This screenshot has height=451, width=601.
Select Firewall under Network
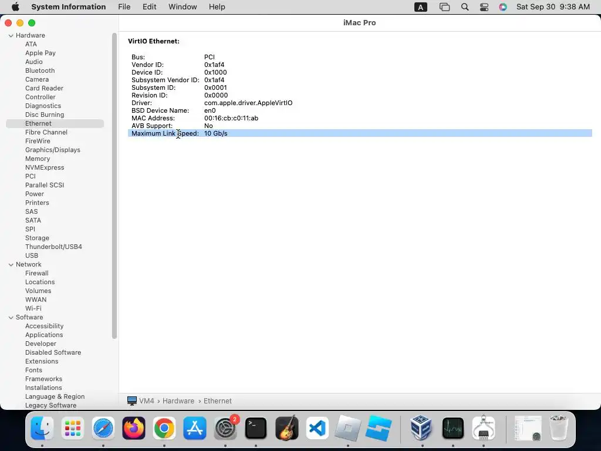pos(37,273)
